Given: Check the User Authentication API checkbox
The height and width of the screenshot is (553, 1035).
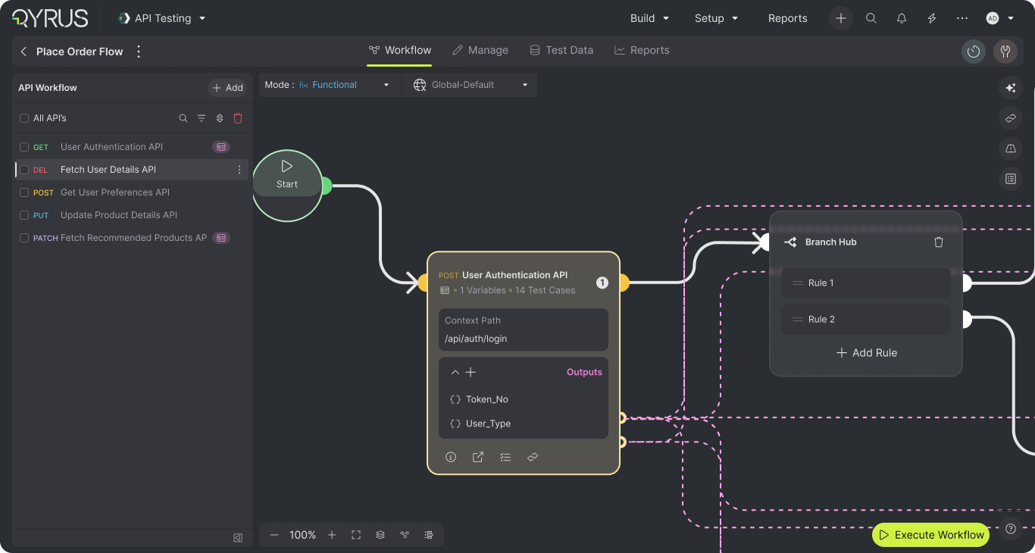Looking at the screenshot, I should [24, 147].
